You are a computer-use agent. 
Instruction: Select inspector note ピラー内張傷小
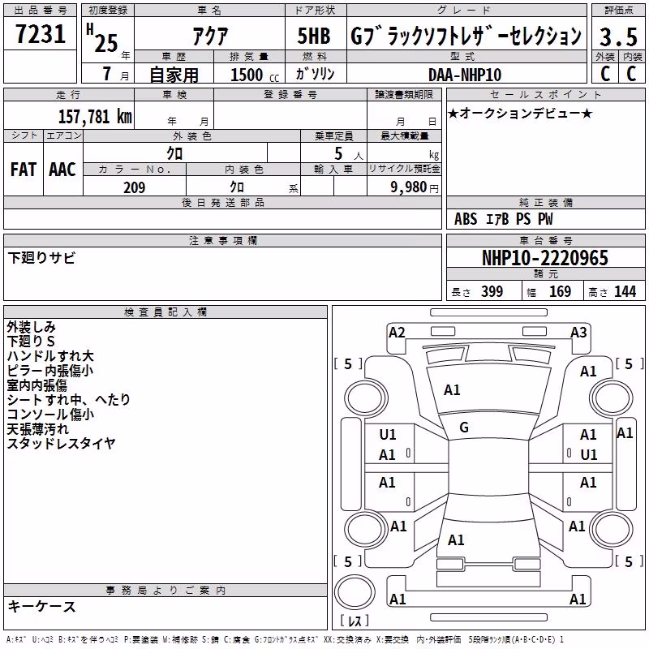tap(50, 371)
